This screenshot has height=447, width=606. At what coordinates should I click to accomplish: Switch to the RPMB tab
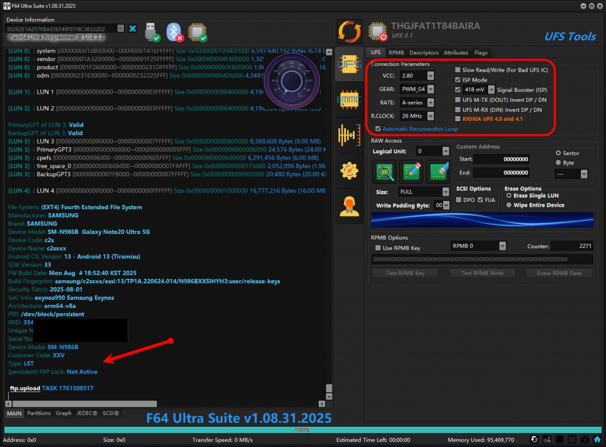[x=396, y=53]
